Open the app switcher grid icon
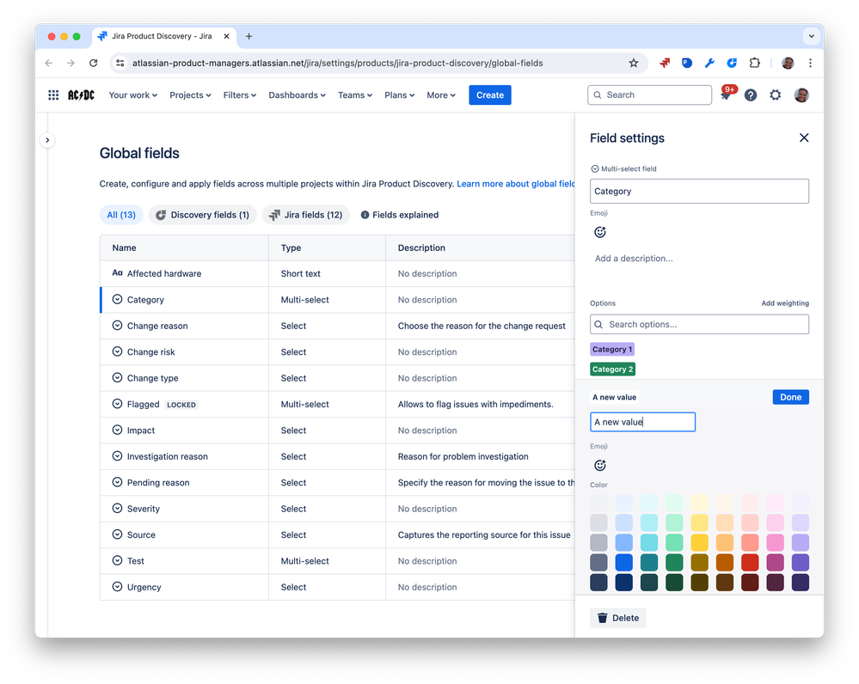 (x=53, y=95)
